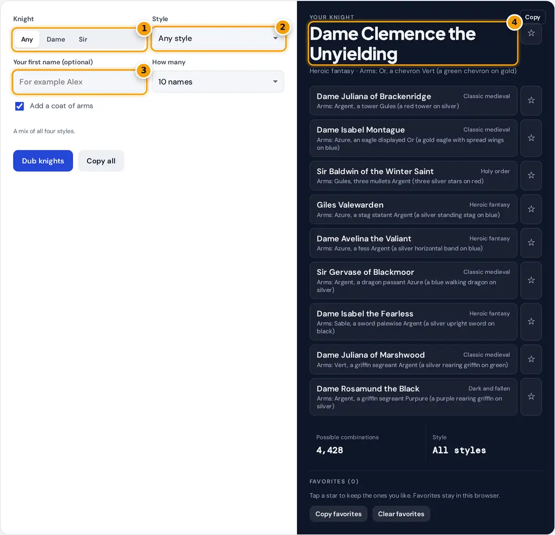
Task: Click Copy favorites button
Action: point(339,514)
